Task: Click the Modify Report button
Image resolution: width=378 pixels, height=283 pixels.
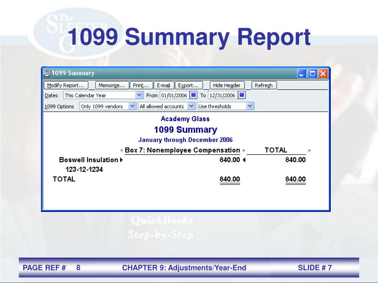Action: tap(66, 85)
